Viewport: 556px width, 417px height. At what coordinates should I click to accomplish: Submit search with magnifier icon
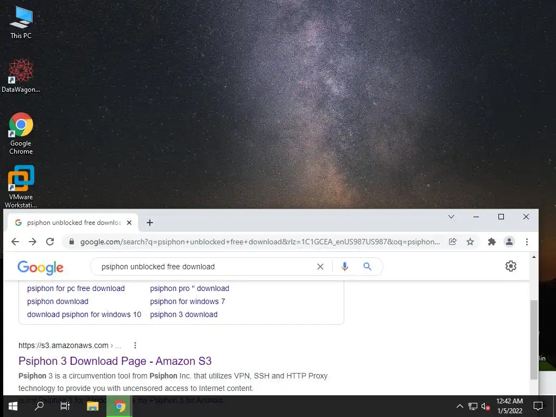(368, 267)
